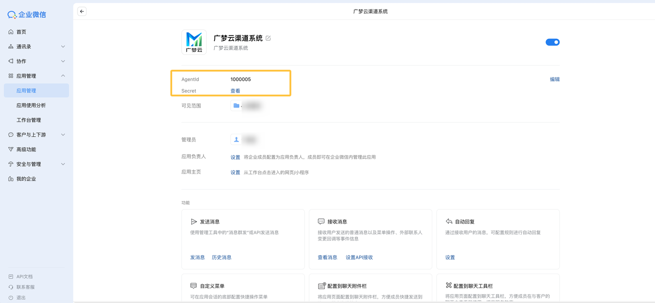Click the 自定义菜单 icon
655x303 pixels.
tap(194, 286)
